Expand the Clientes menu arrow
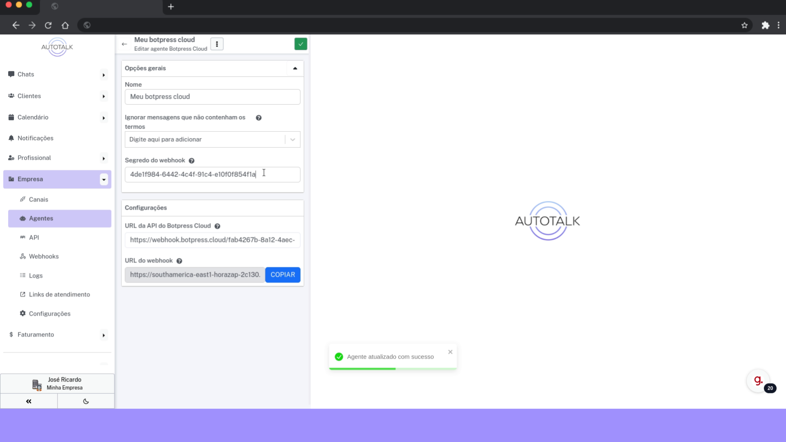The width and height of the screenshot is (786, 442). coord(104,96)
